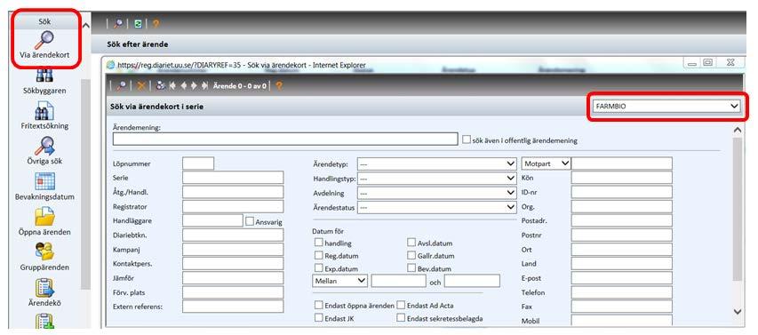Open the Ärendetyp dropdown
This screenshot has height=335, width=758.
tap(437, 164)
